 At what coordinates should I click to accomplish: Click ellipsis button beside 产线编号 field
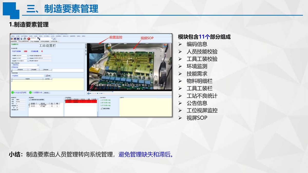(28, 56)
